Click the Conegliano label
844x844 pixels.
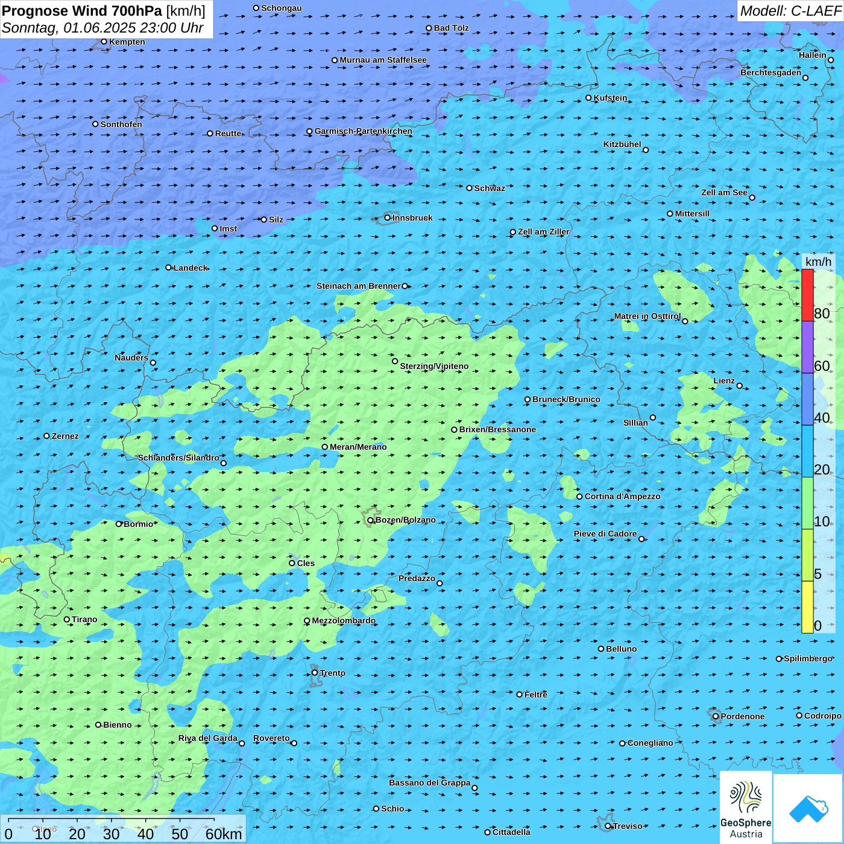tap(650, 743)
